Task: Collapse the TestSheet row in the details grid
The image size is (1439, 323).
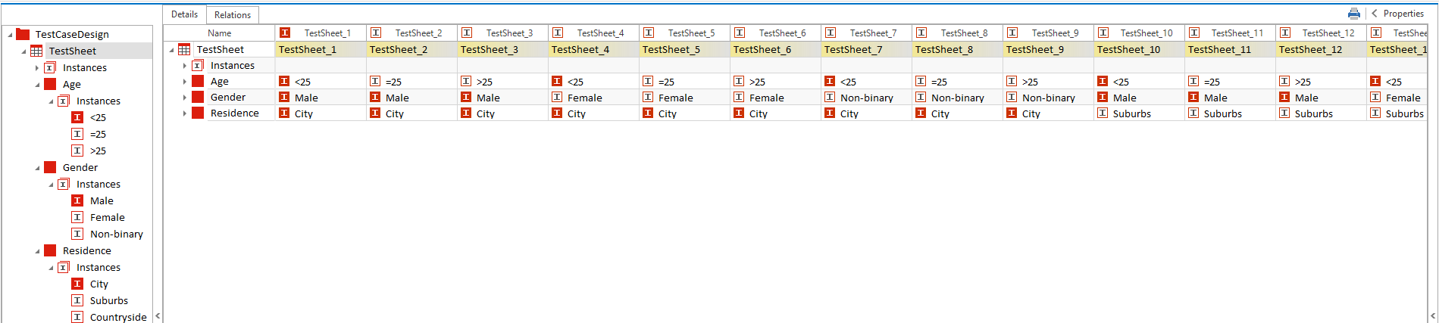Action: (x=171, y=50)
